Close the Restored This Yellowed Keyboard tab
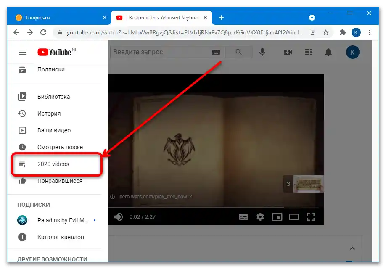The image size is (386, 269). [205, 18]
